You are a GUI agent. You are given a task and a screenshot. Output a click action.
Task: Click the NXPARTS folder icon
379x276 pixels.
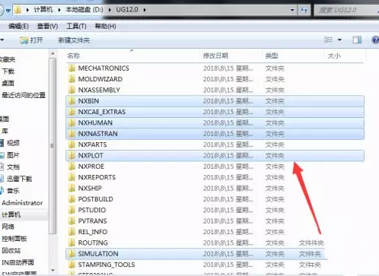pyautogui.click(x=72, y=144)
